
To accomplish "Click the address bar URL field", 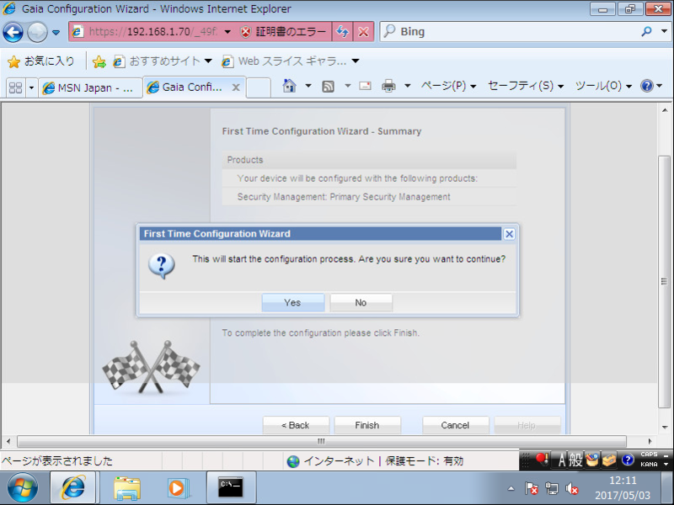I will [x=152, y=32].
